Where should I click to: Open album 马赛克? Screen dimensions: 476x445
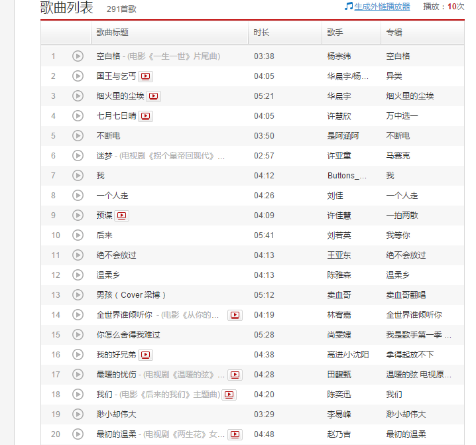(x=398, y=156)
